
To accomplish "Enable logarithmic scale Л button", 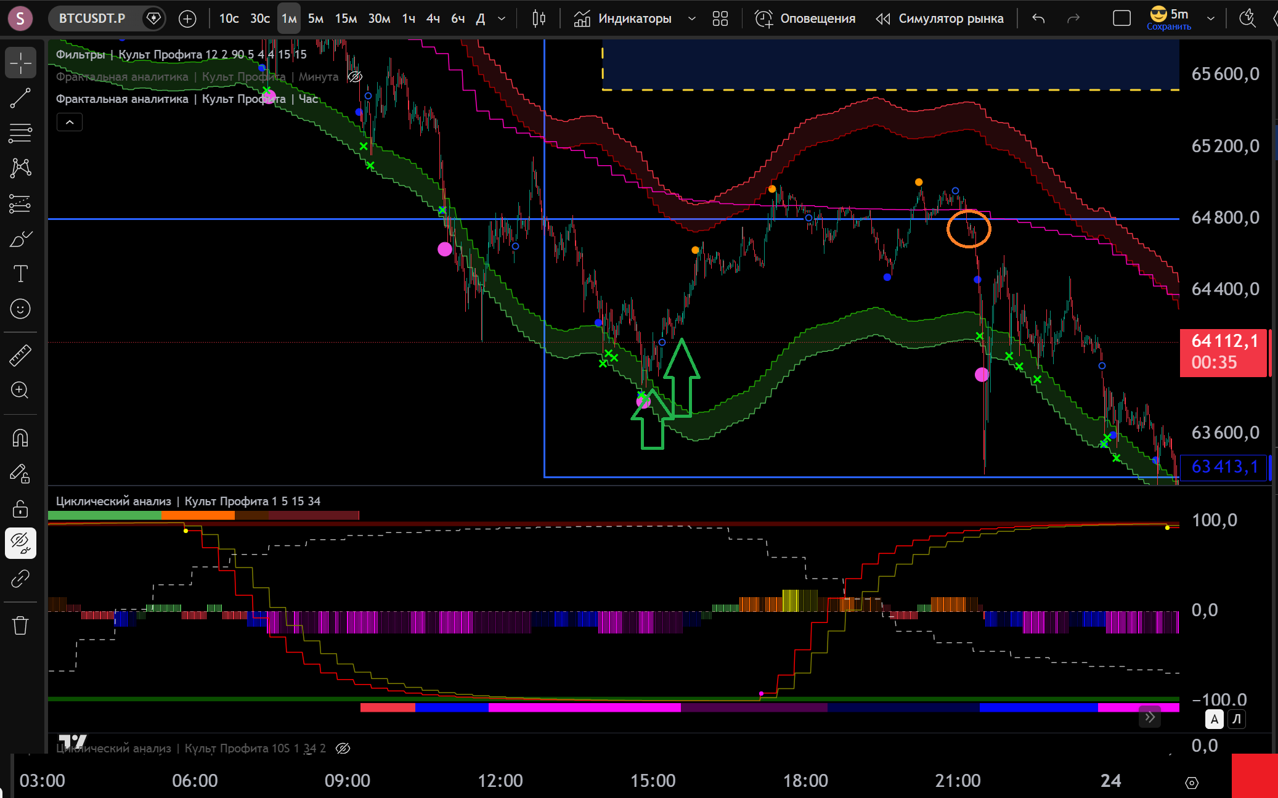I will tap(1236, 719).
